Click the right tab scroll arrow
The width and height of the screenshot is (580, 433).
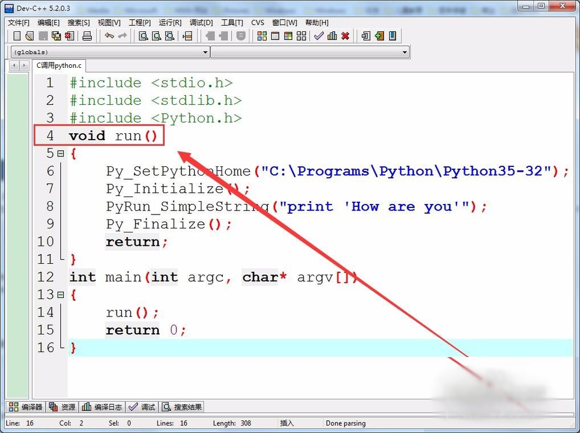[24, 66]
